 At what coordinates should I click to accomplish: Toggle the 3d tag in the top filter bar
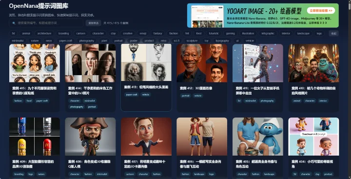14,33
